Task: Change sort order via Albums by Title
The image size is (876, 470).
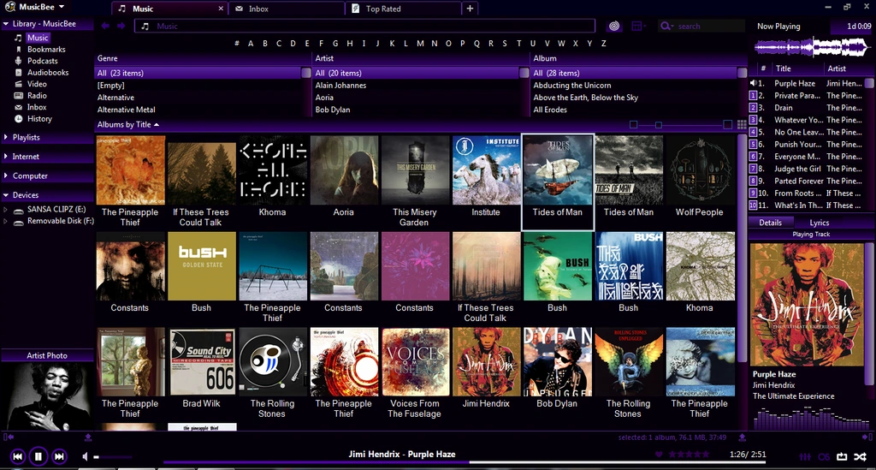Action: click(x=128, y=125)
